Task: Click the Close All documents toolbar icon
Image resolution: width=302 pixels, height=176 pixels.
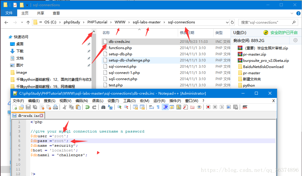Action: (x=49, y=107)
